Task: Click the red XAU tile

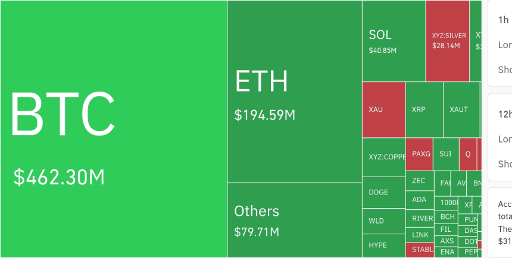Action: click(x=383, y=110)
